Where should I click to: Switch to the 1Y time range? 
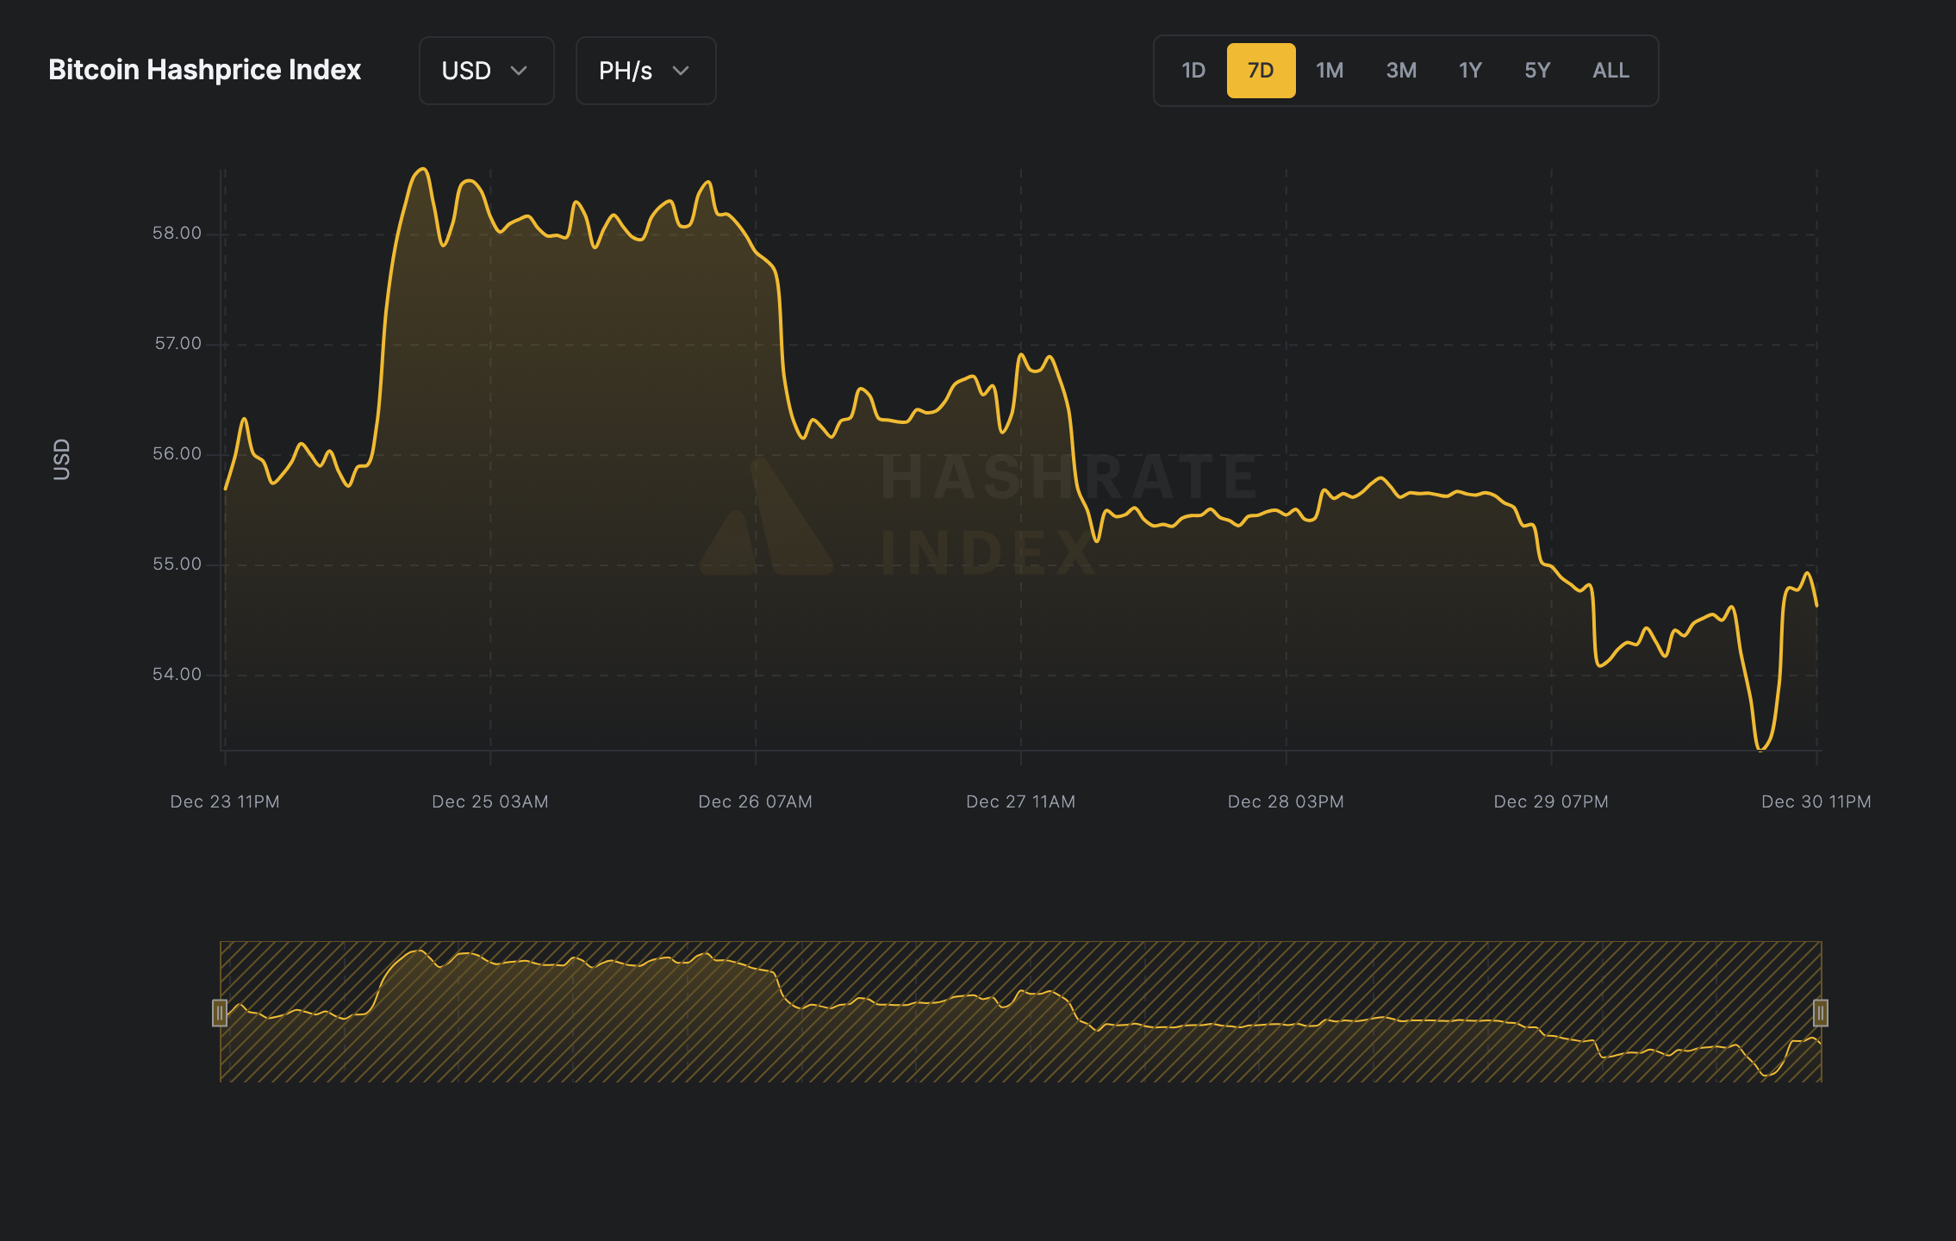coord(1470,71)
